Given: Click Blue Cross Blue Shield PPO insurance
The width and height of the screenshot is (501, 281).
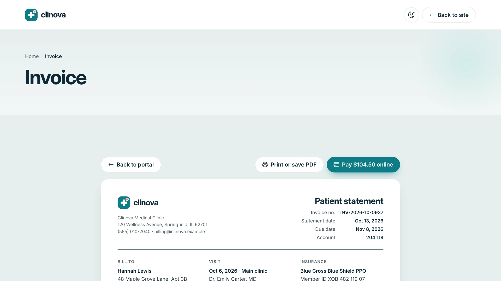Looking at the screenshot, I should [x=333, y=271].
